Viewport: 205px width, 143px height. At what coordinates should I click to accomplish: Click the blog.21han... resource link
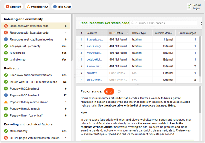click(94, 80)
